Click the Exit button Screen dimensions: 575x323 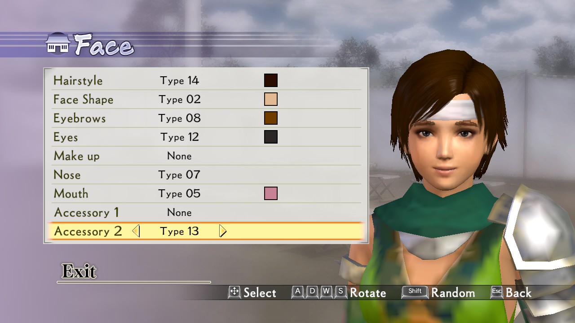coord(79,271)
